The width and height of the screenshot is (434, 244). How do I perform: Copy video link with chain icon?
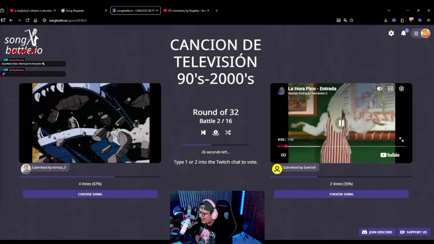click(x=283, y=155)
